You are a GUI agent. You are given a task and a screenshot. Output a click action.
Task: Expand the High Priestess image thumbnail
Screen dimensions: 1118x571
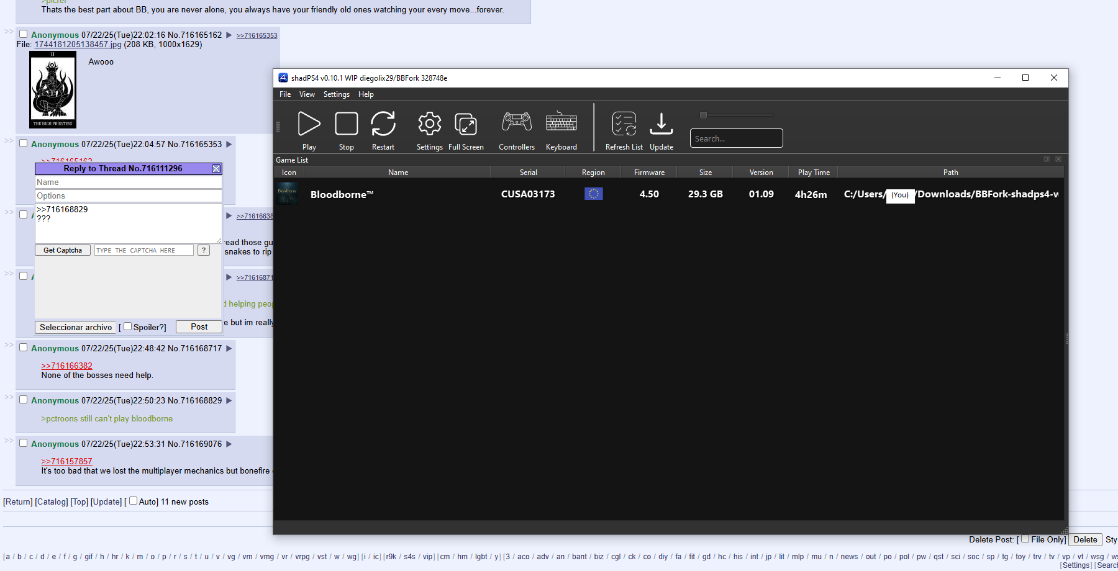click(x=53, y=90)
